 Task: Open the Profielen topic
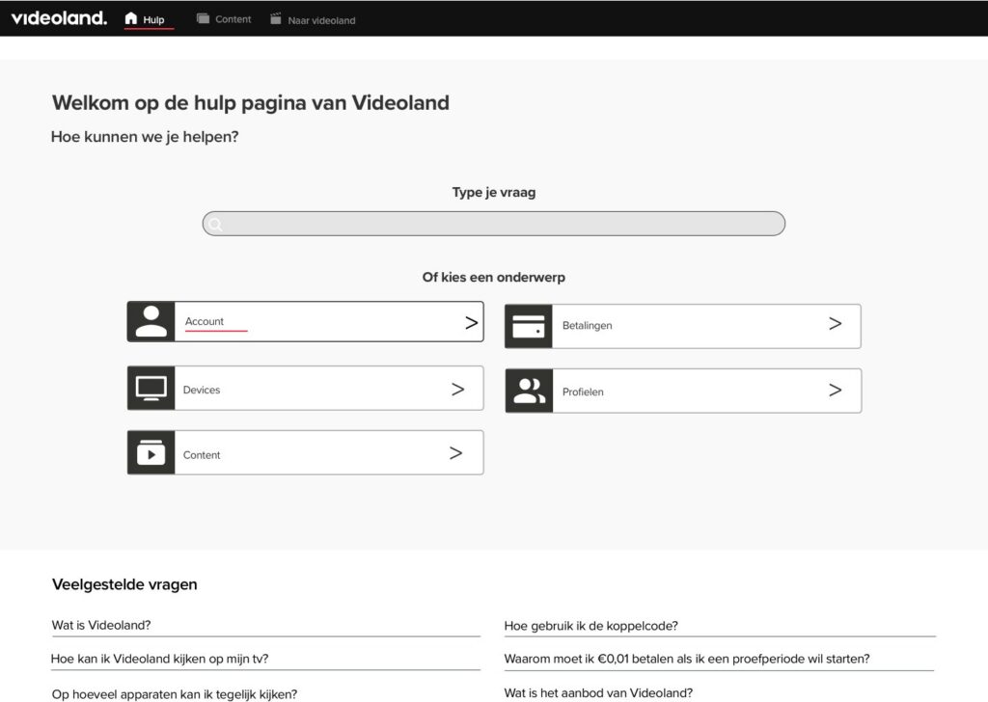[684, 391]
